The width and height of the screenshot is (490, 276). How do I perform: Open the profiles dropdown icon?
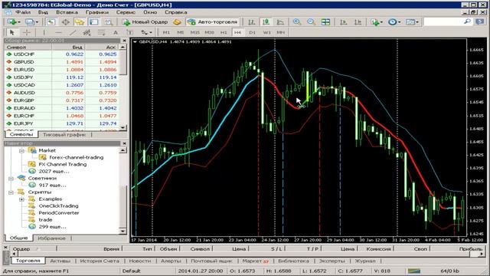point(31,22)
